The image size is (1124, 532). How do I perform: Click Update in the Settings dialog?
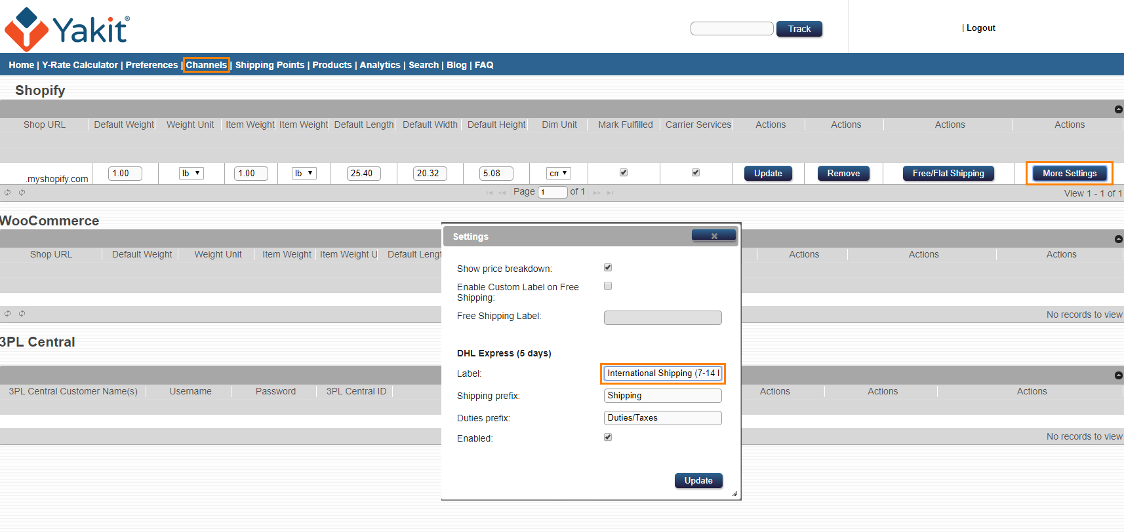click(698, 480)
